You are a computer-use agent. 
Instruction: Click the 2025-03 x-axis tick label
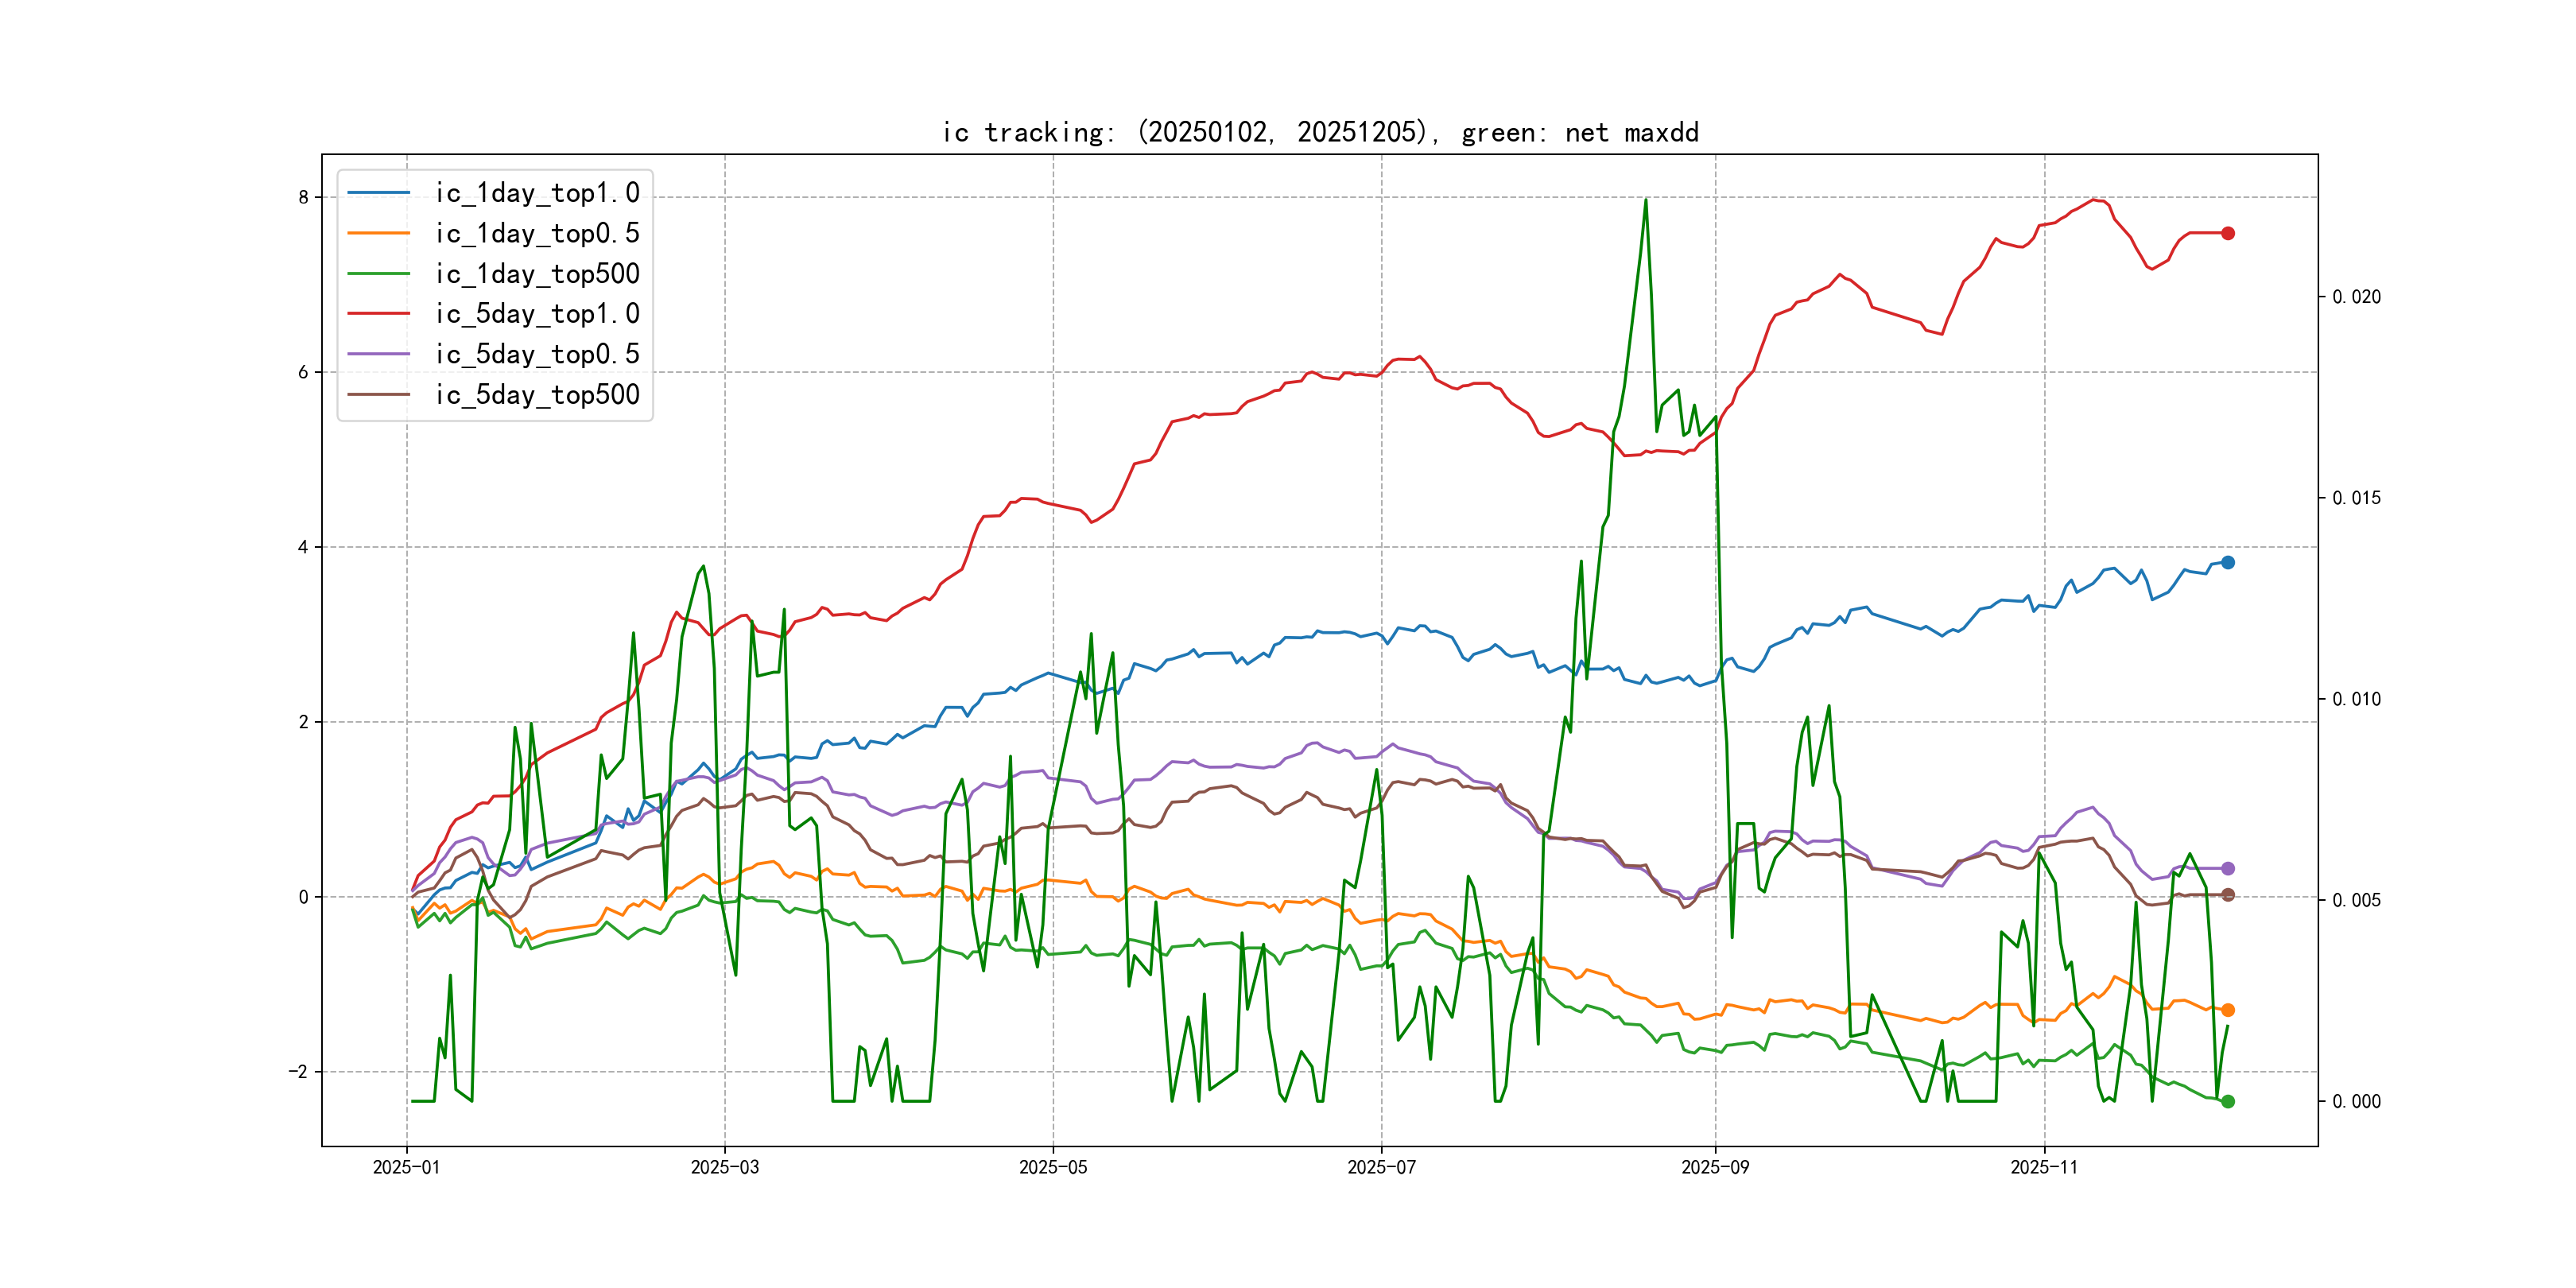724,1167
